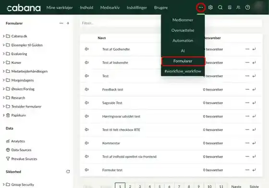Go to pagination page 10
Screen dimensions: 269x188
[x=209, y=186]
